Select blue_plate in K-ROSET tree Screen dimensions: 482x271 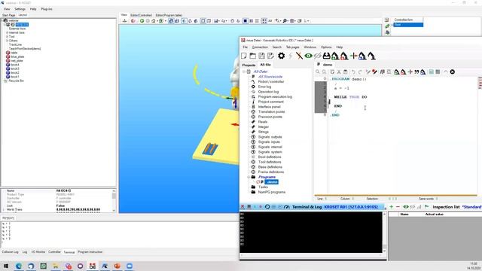[17, 57]
